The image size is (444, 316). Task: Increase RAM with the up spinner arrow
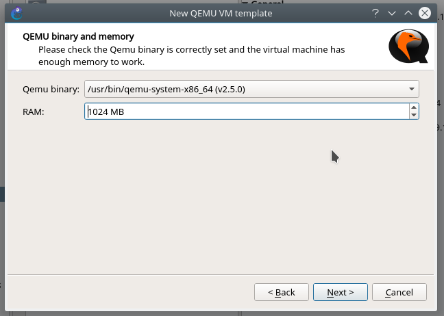[413, 107]
